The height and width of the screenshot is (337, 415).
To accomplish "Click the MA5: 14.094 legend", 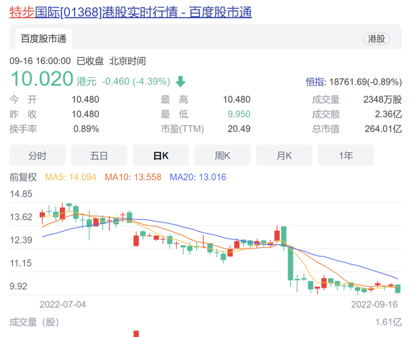I will click(71, 177).
